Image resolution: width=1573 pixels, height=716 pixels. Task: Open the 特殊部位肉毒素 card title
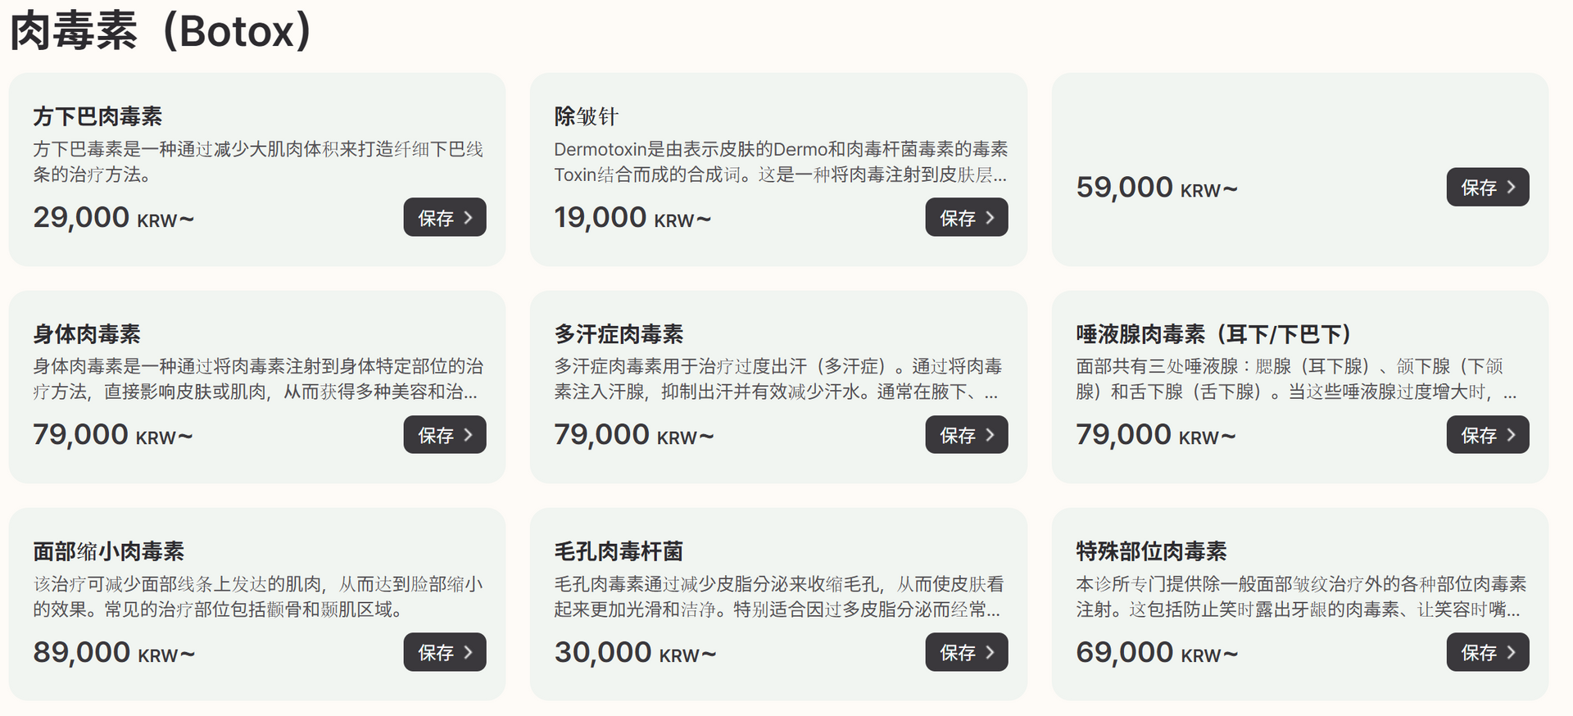[x=1151, y=551]
